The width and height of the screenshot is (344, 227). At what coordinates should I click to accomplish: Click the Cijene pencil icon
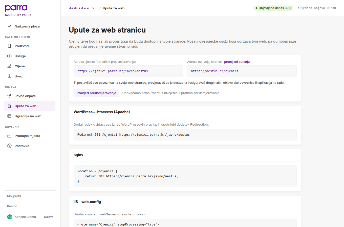[9, 66]
